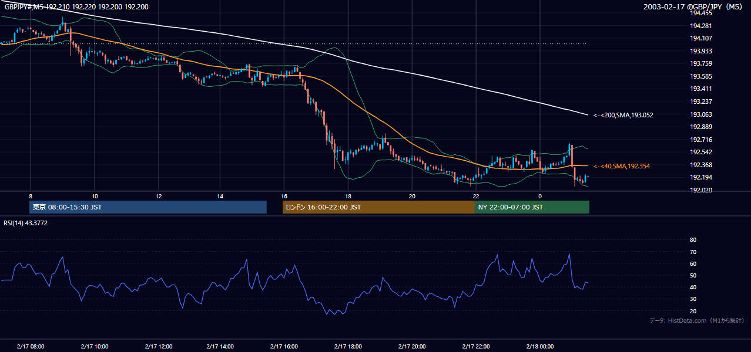Click the 2/17 20:00 date label
Viewport: 751px width, 352px height.
(412, 346)
